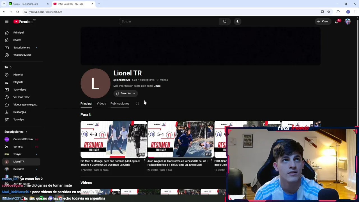359x202 pixels.
Task: Open options menu for Juan Wagner video
Action: (211, 161)
